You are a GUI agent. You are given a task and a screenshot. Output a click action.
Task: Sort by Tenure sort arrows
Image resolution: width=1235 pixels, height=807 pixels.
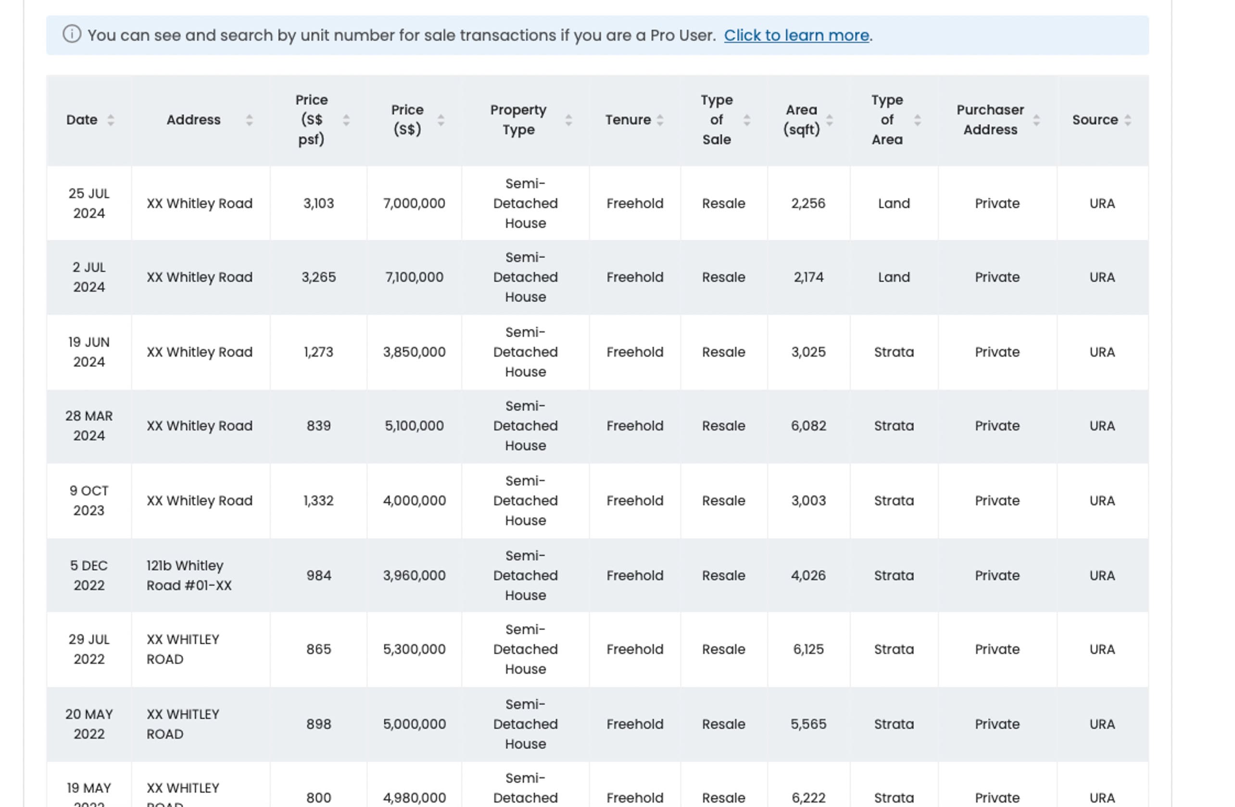coord(660,120)
